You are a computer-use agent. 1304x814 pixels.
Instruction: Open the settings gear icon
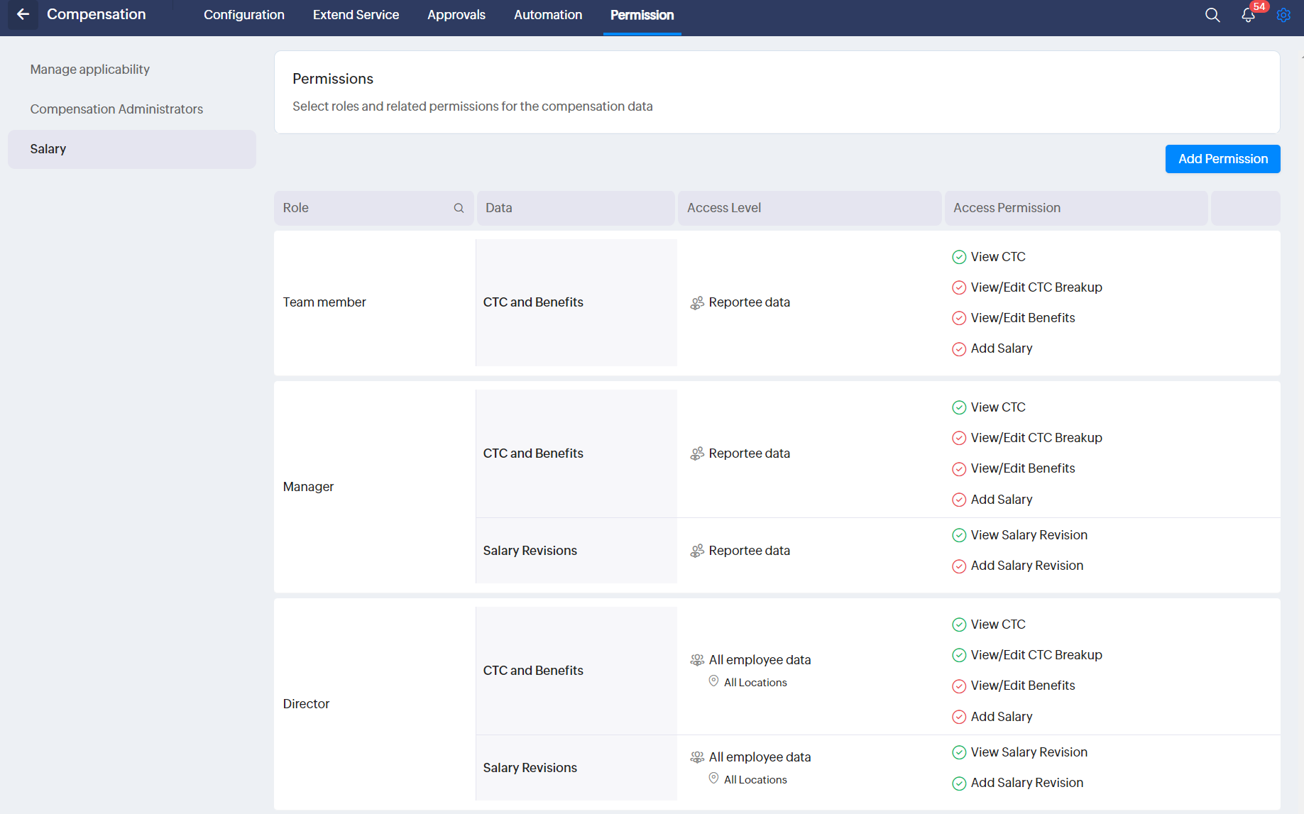[x=1283, y=15]
